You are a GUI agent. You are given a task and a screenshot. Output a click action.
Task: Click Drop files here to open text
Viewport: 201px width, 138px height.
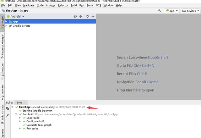pyautogui.click(x=135, y=90)
